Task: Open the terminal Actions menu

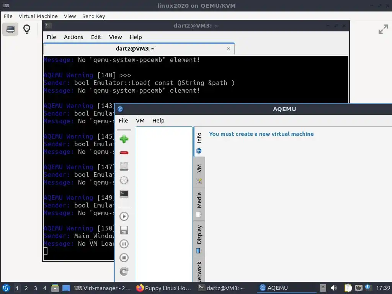Action: click(73, 37)
